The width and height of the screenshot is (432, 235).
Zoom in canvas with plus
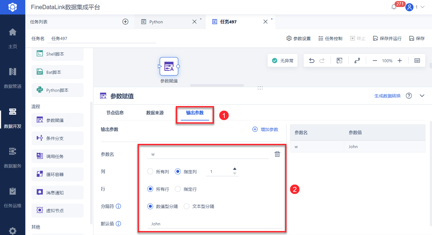coord(400,61)
